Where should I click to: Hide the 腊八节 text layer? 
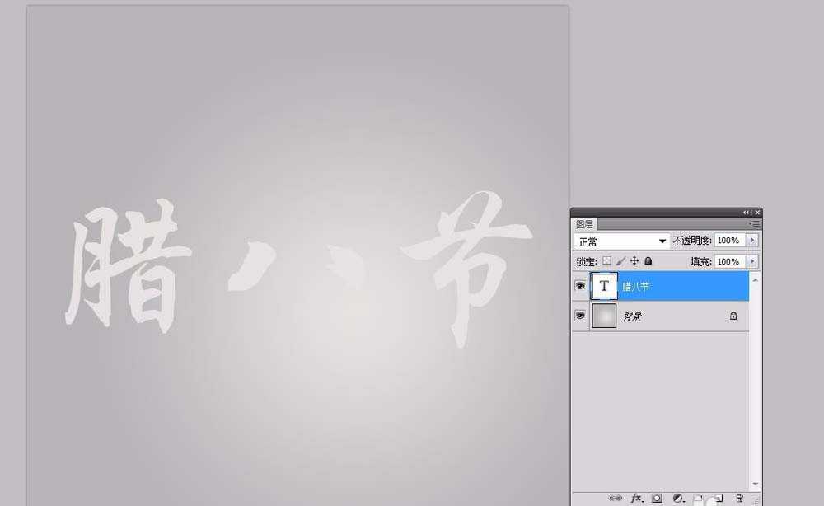click(x=581, y=286)
